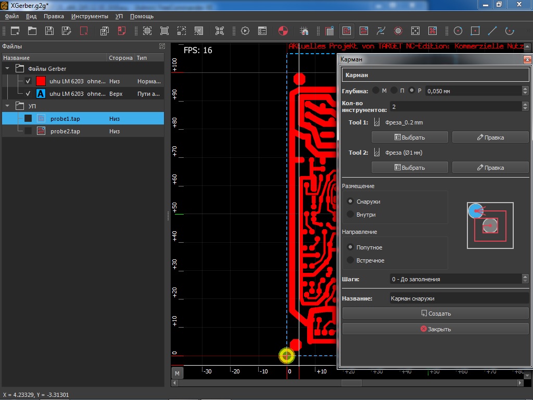Click the red crosshatch toolpath icon

click(433, 31)
